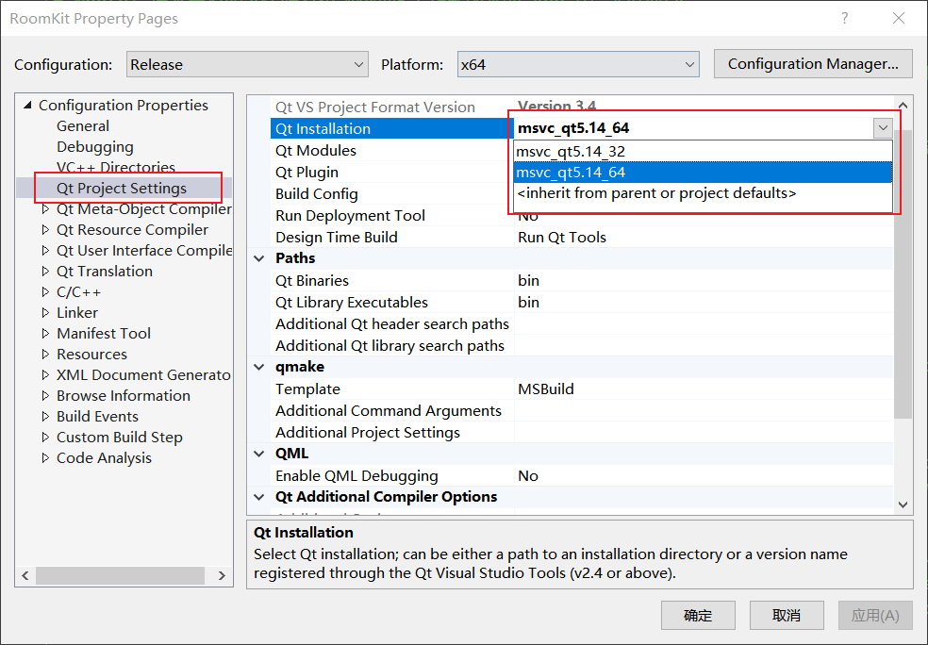Select the C/C++ tree item label

point(78,291)
